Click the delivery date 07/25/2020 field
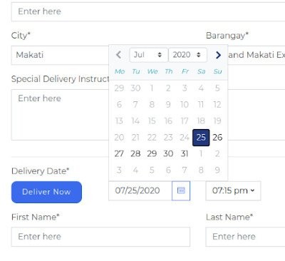The image size is (285, 261). point(140,190)
